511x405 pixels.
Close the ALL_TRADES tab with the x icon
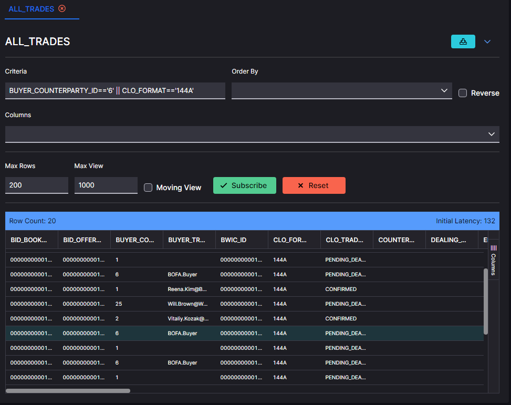(62, 8)
